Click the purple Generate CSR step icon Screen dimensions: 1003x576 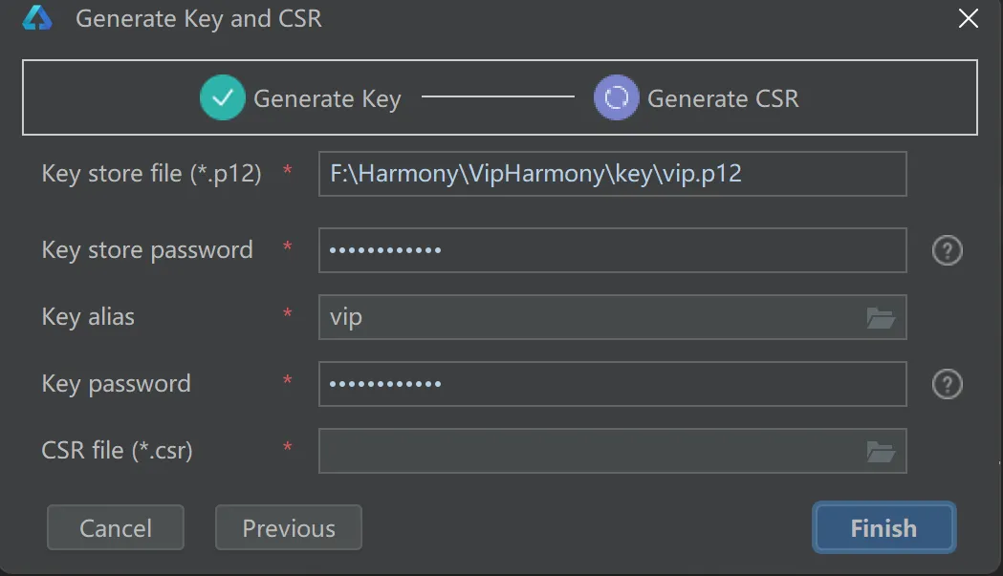616,97
